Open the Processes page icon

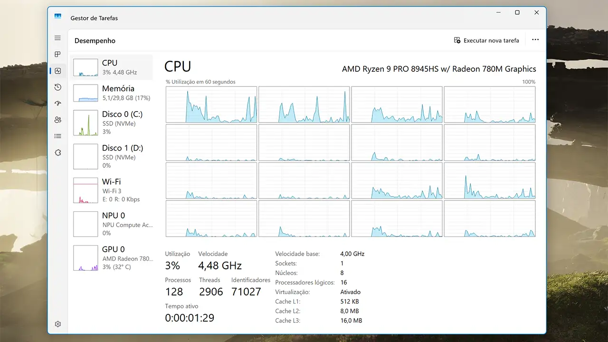click(57, 55)
